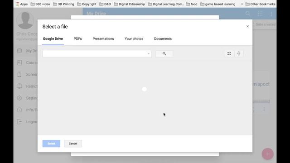Viewport: 290px width, 163px height.
Task: Click the sort options icon
Action: [x=239, y=53]
